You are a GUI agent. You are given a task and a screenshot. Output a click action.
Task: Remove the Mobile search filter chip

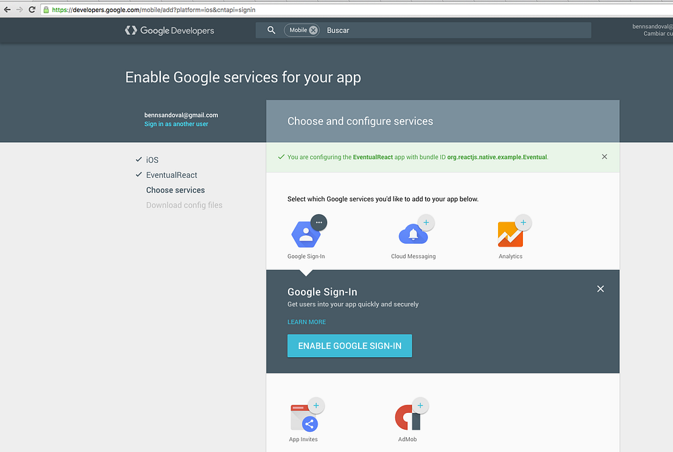point(314,30)
